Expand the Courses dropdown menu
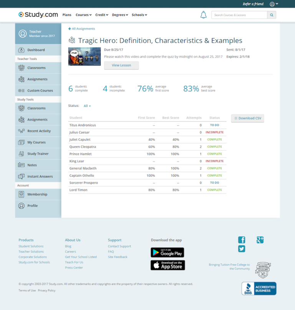295x310 pixels. point(83,15)
